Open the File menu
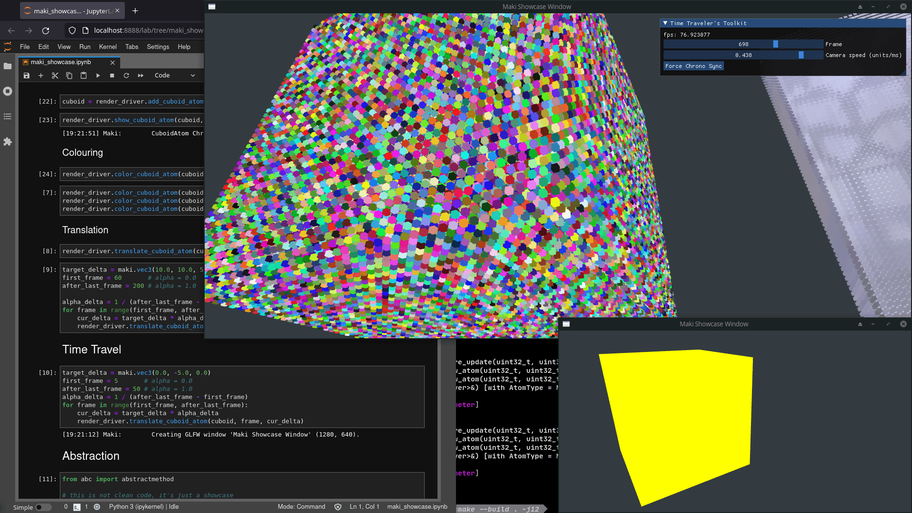This screenshot has height=513, width=912. point(25,47)
